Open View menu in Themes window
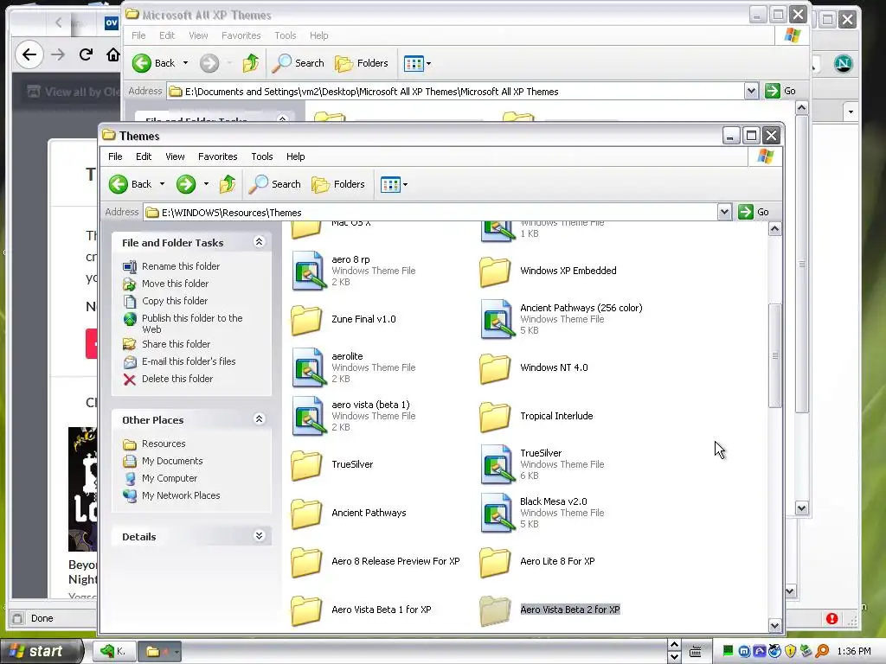Viewport: 886px width, 664px height. 175,156
